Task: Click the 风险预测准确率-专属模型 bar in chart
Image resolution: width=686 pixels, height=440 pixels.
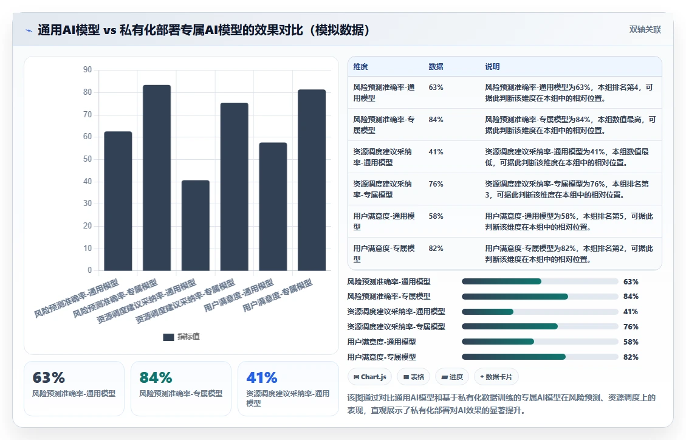Action: click(157, 177)
